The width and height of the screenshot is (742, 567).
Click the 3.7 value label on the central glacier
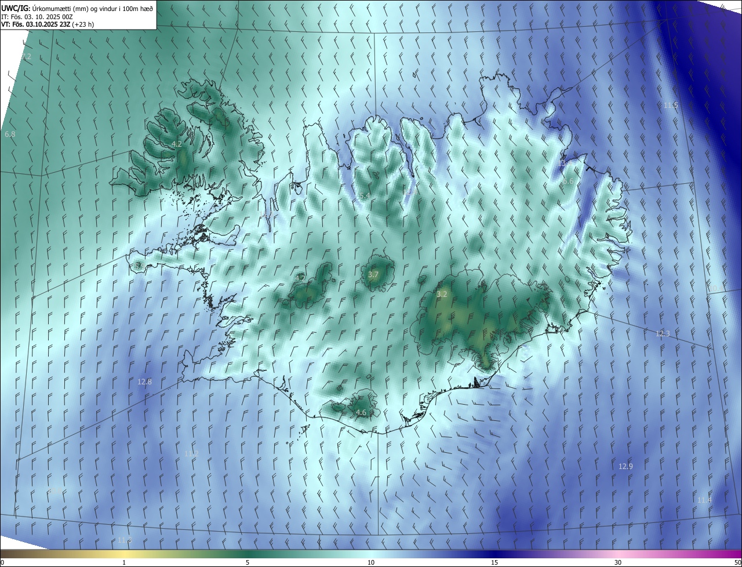pos(373,275)
